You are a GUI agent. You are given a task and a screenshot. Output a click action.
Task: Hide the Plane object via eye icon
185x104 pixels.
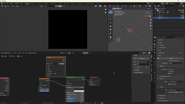pyautogui.click(x=181, y=18)
